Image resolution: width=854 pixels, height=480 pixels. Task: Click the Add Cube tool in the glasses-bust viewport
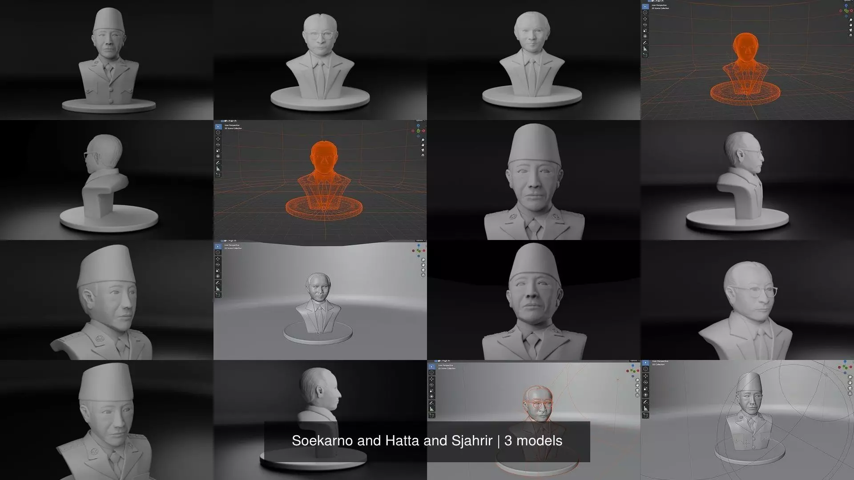click(431, 416)
